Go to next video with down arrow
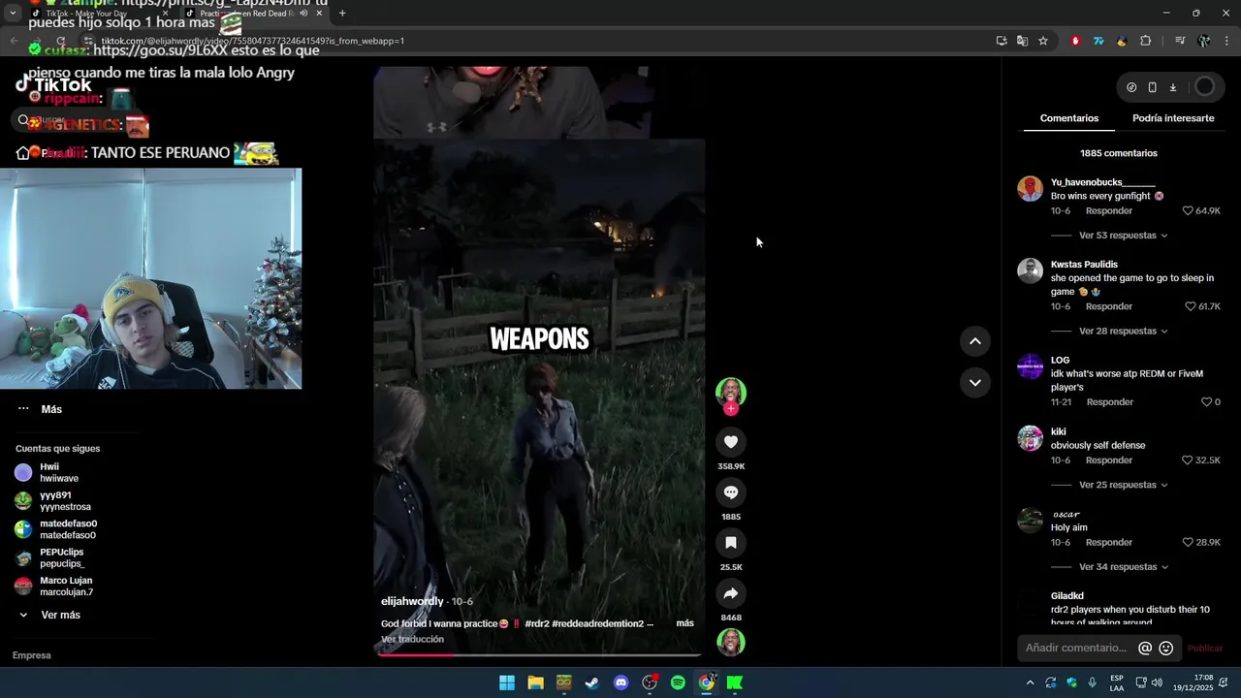 pos(975,383)
